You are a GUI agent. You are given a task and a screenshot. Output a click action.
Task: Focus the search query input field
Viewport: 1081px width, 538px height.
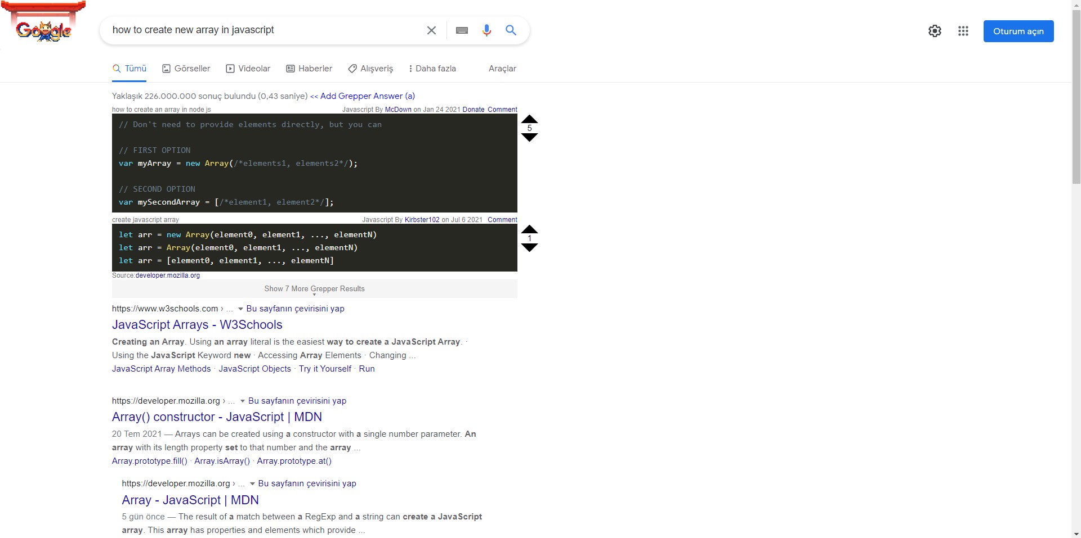click(x=259, y=30)
